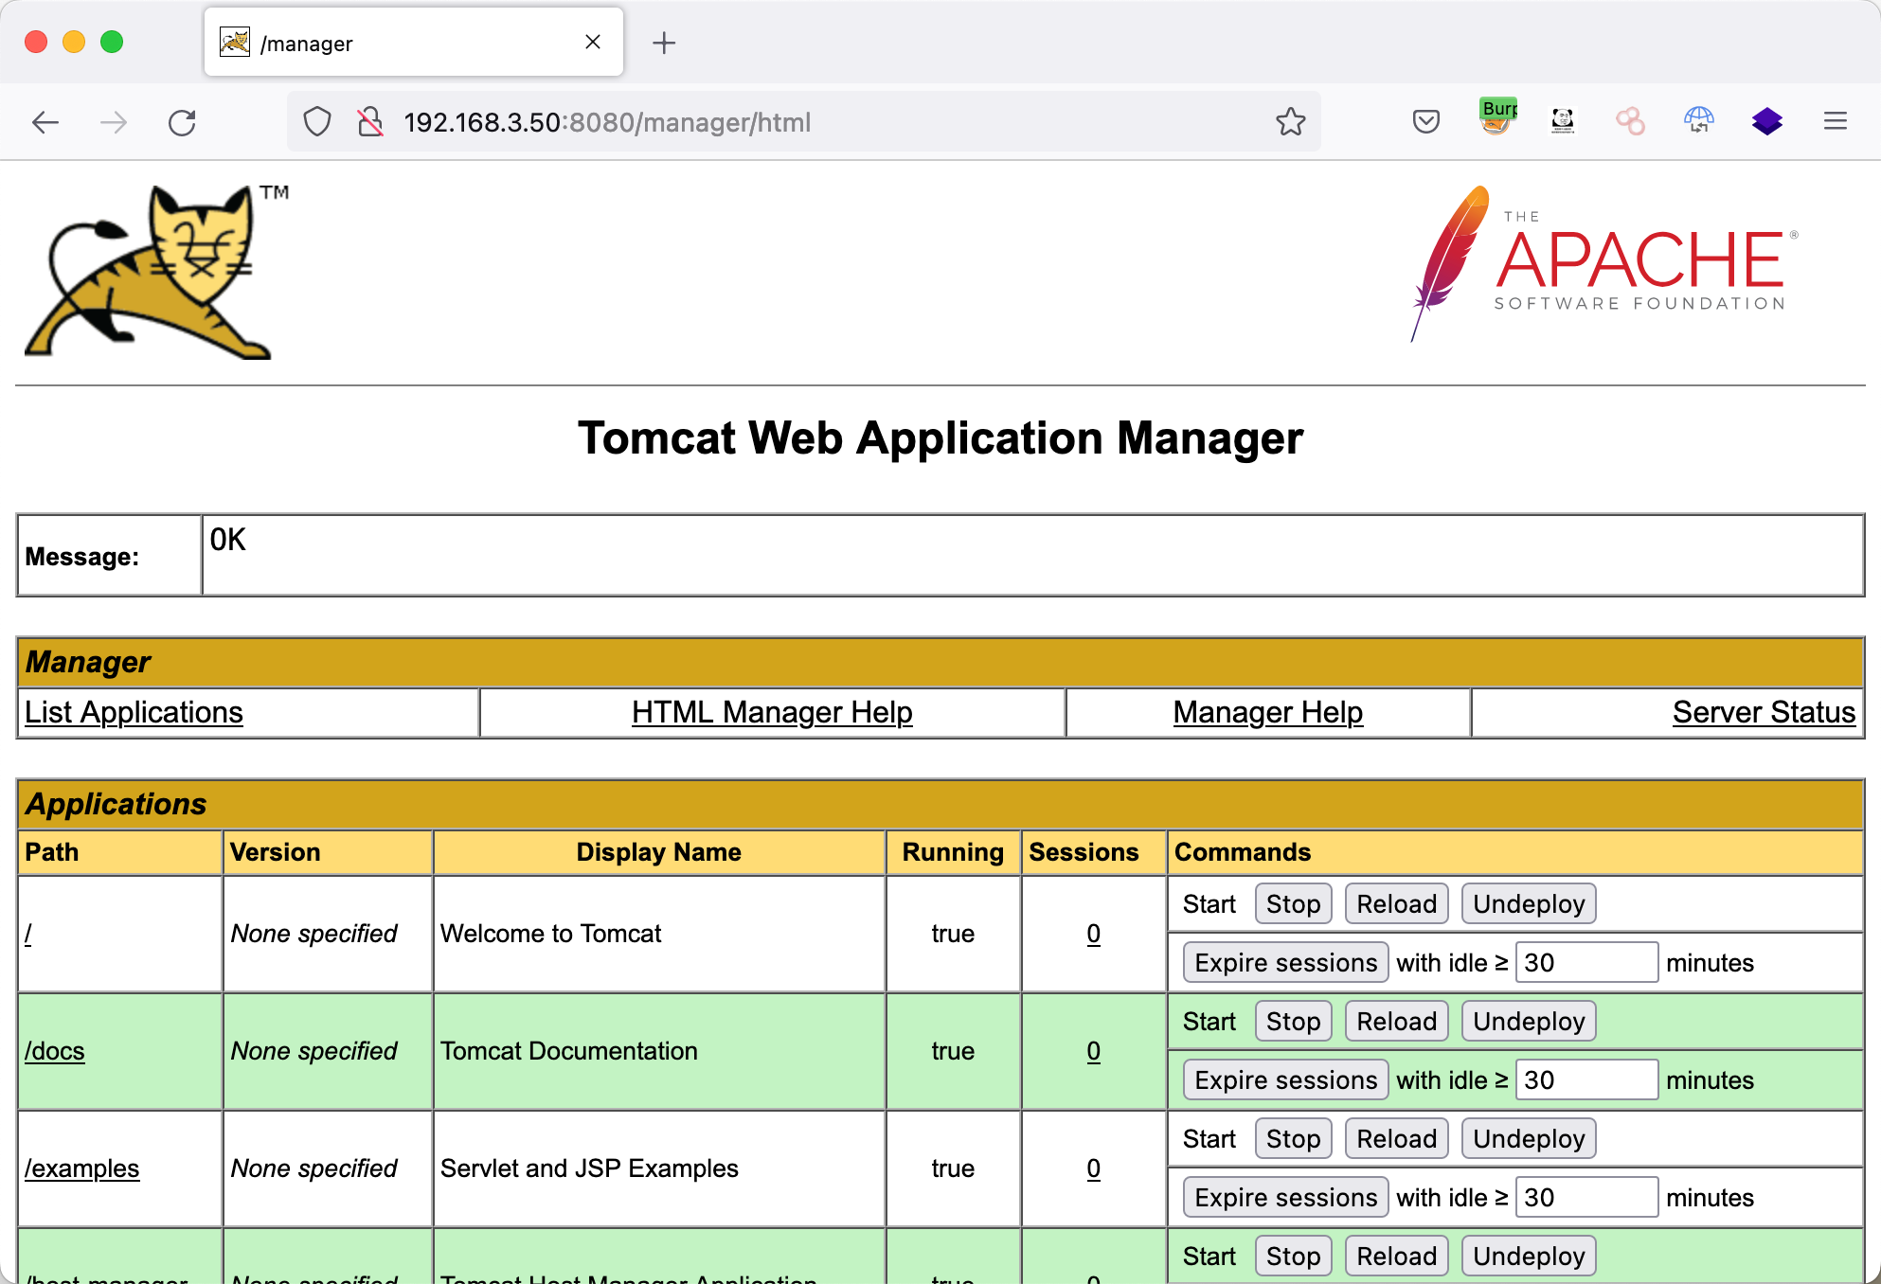The image size is (1881, 1284).
Task: Click the browser reload page icon
Action: click(x=182, y=122)
